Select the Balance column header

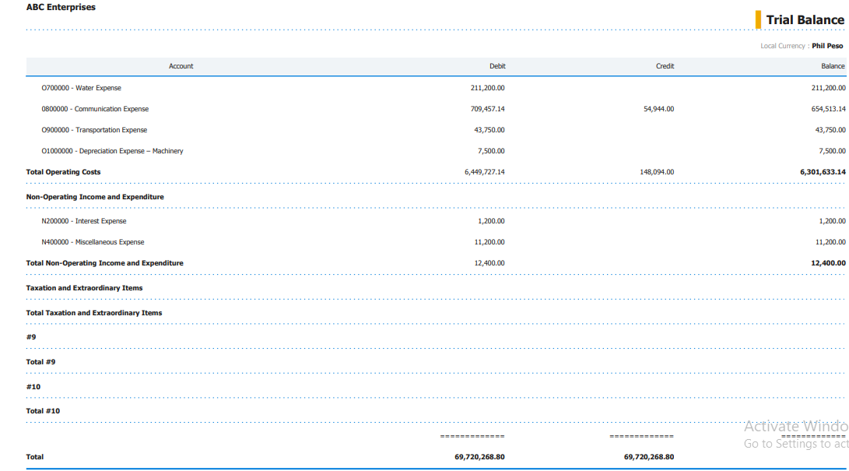pyautogui.click(x=832, y=66)
